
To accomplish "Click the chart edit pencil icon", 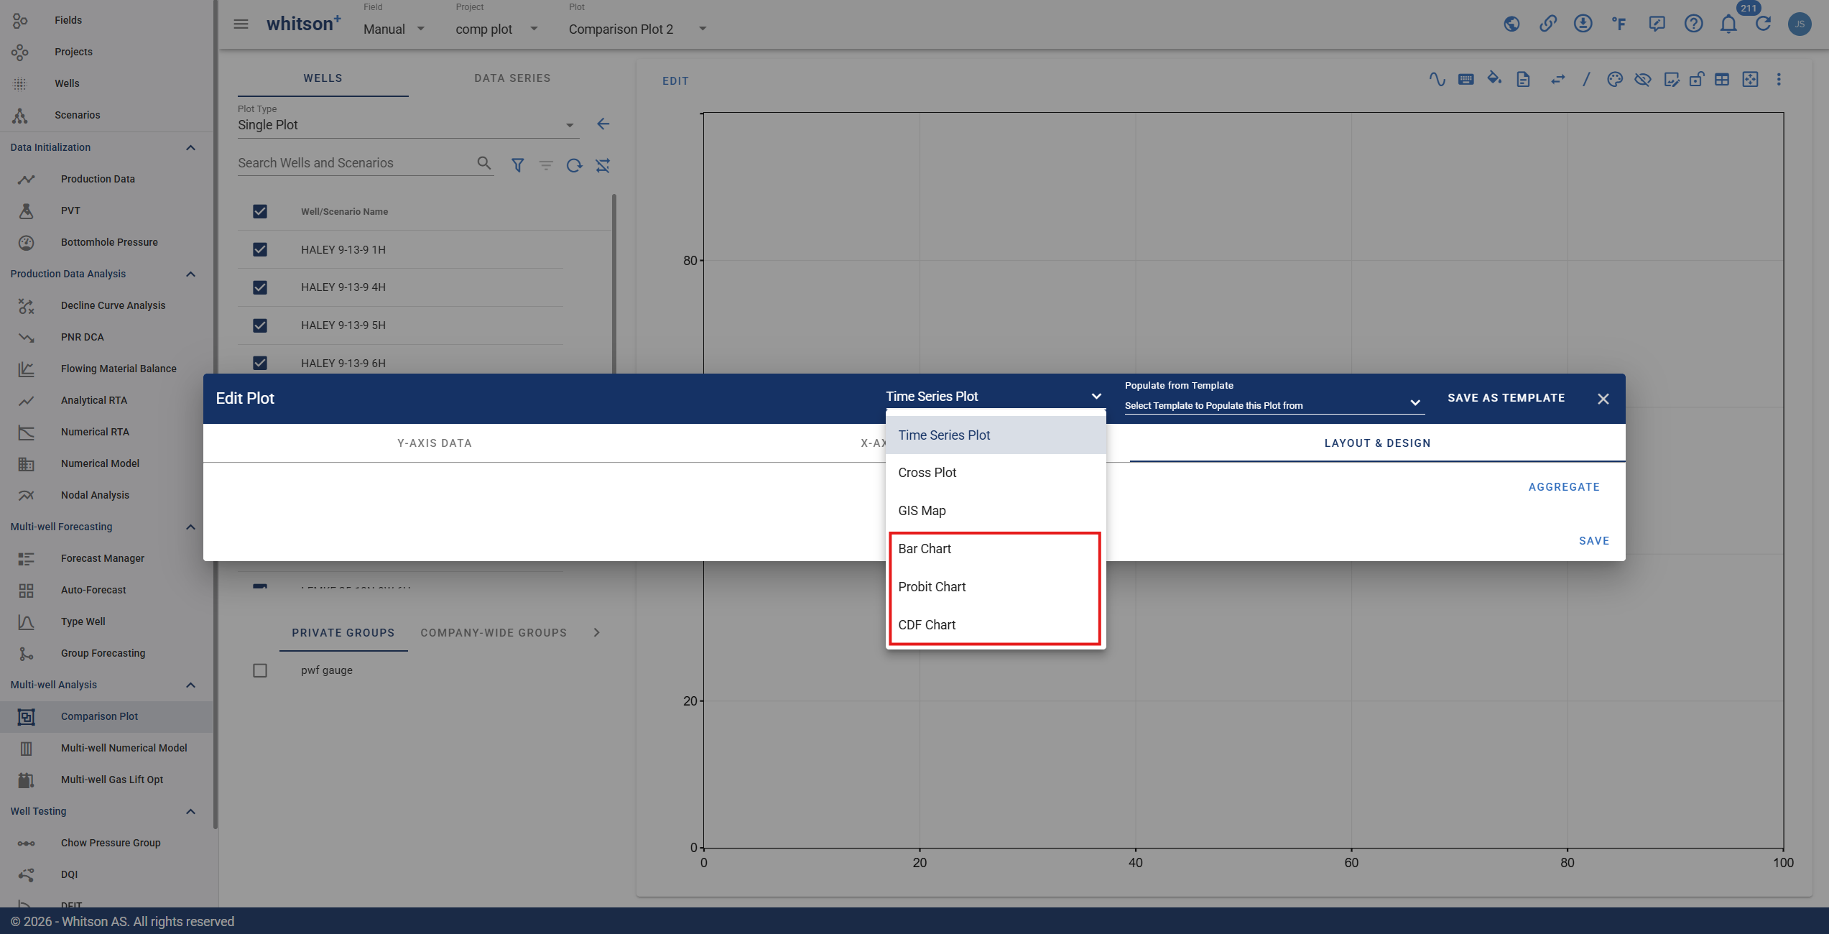I will pos(1672,79).
